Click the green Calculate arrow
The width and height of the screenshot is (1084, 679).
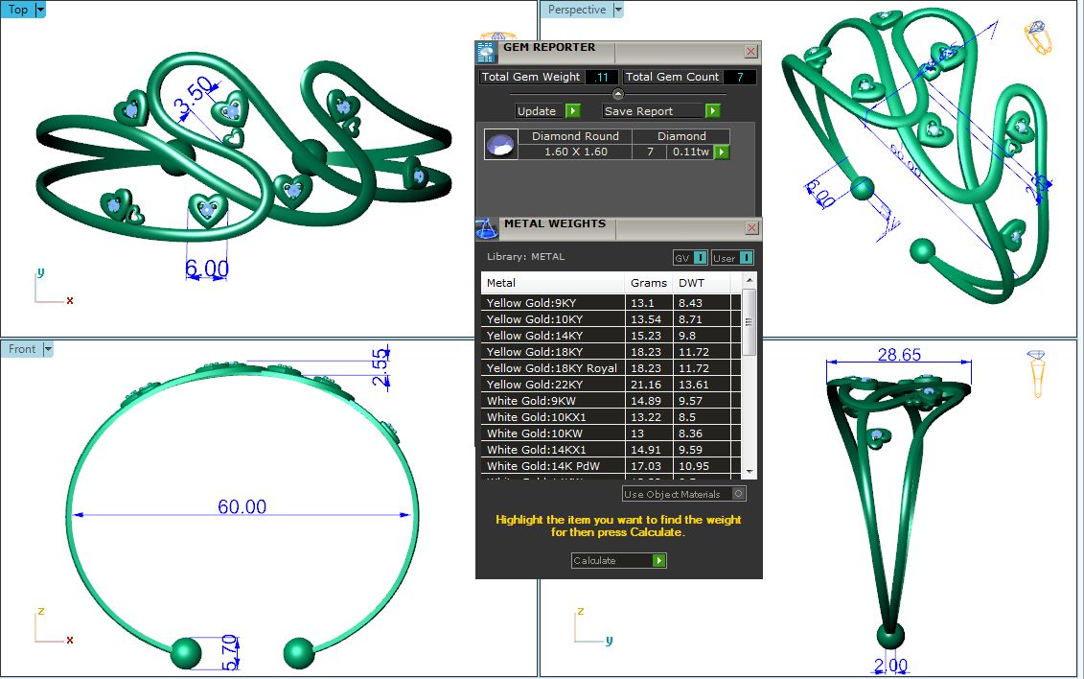(658, 560)
